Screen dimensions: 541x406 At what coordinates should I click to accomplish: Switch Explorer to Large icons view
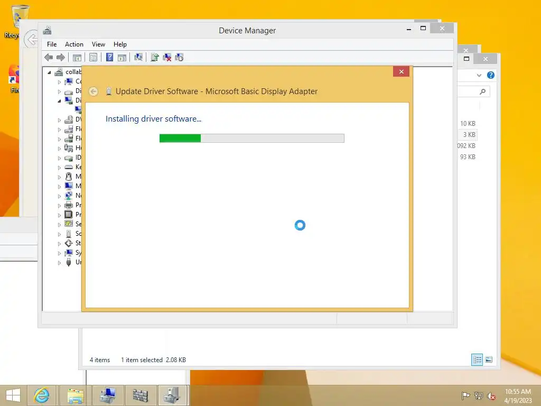(x=489, y=359)
